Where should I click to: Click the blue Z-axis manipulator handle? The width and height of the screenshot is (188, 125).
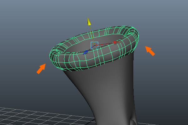pyautogui.click(x=86, y=52)
